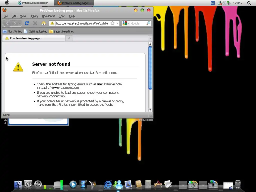This screenshot has height=192, width=256.
Task: Open the back/forward history dropdown arrow
Action: [20, 23]
